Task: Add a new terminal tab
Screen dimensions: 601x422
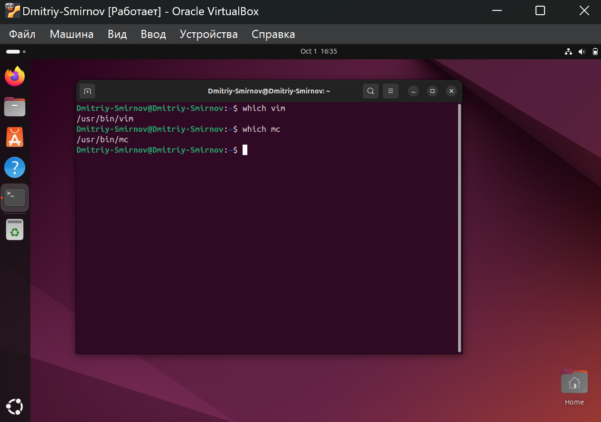Action: click(x=87, y=91)
